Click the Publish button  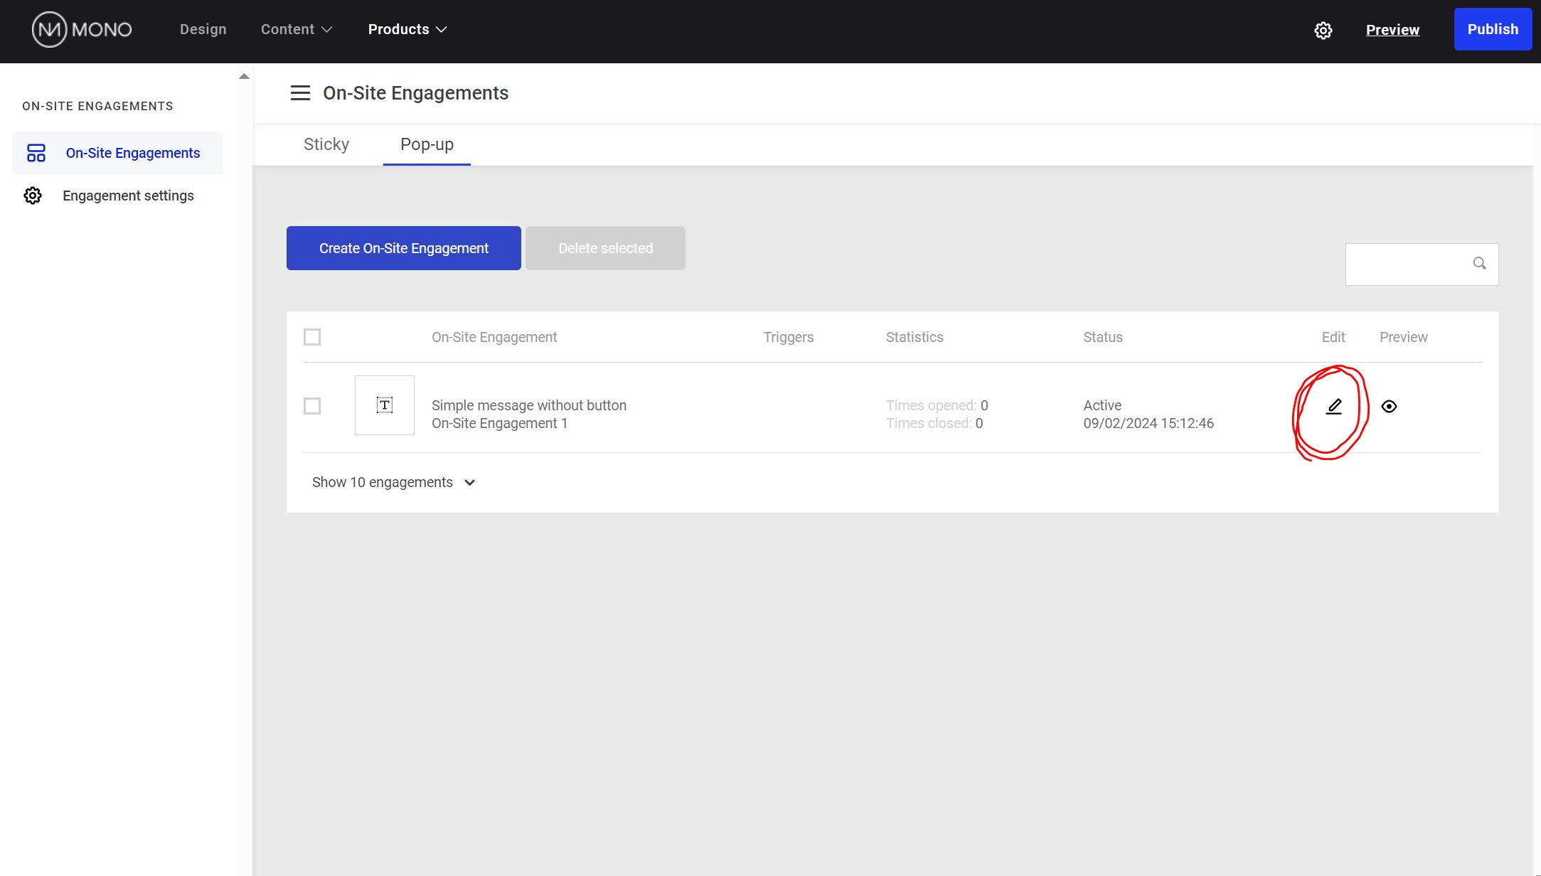[1493, 29]
